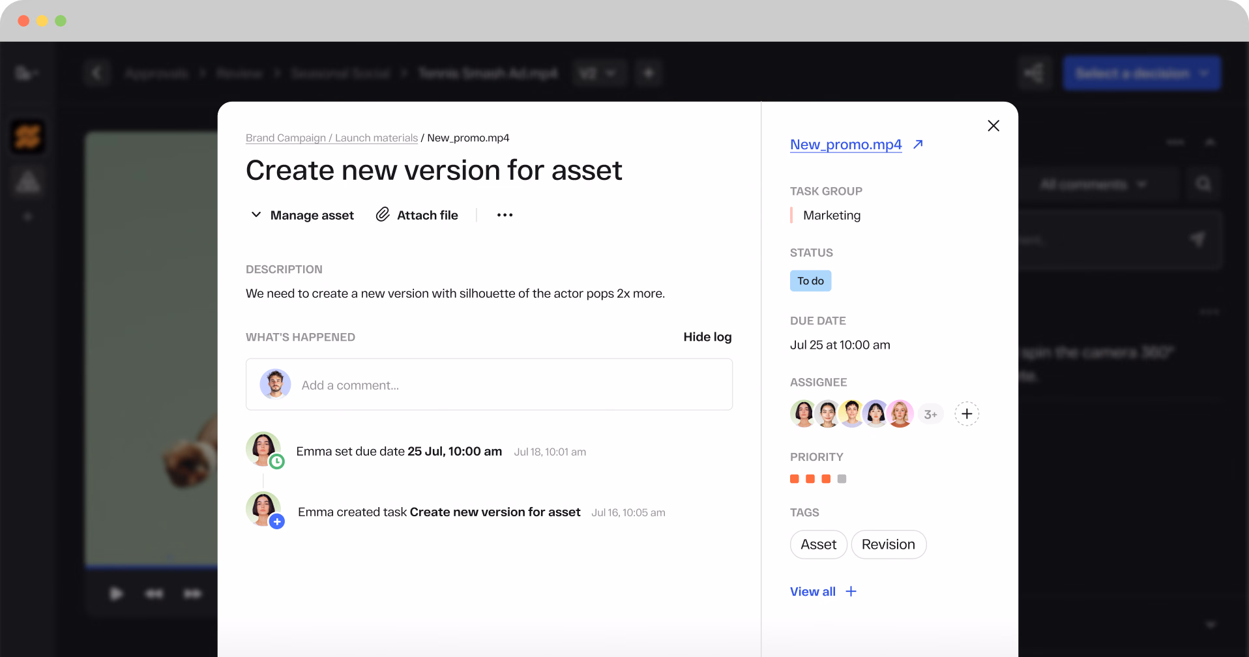This screenshot has width=1249, height=657.
Task: Click current user avatar in comment box
Action: [x=275, y=385]
